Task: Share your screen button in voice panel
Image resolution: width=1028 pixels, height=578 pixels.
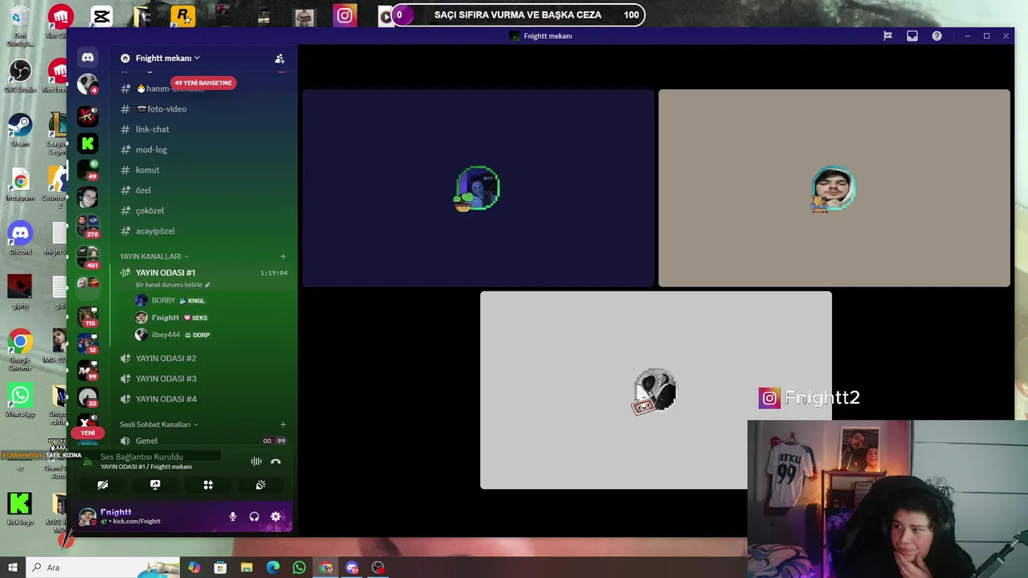Action: tap(155, 485)
